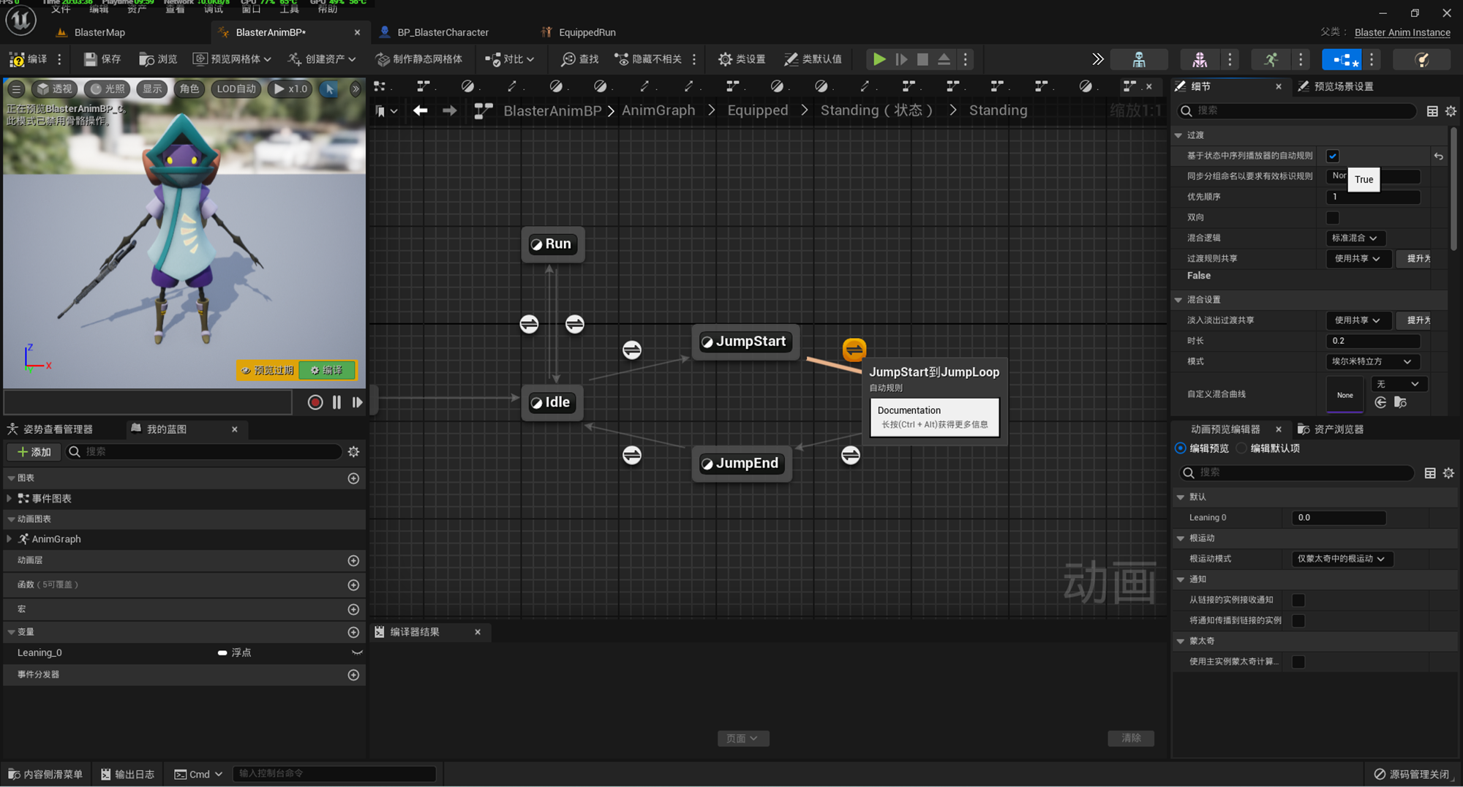Click the Idle to JumpStart transition icon
The height and width of the screenshot is (787, 1463).
pos(632,350)
